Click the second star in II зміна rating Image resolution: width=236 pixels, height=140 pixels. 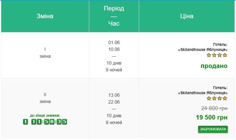click(214, 99)
